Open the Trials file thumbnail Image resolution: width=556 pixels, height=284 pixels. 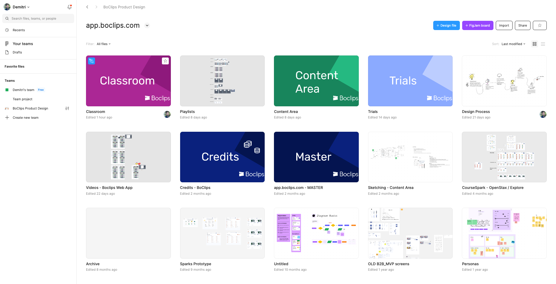(410, 81)
